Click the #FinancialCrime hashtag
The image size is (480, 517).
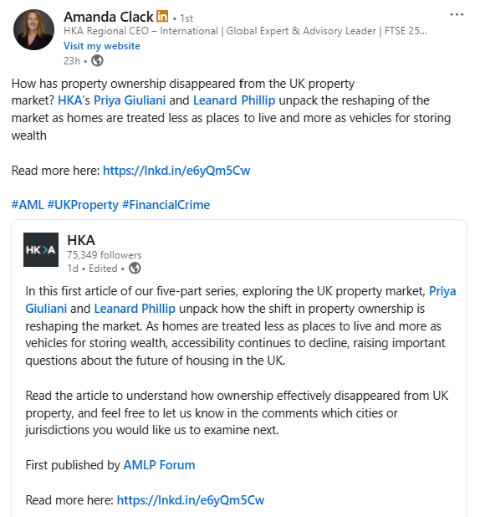166,205
